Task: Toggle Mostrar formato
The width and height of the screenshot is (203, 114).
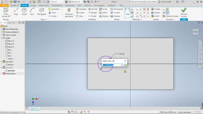Action: pyautogui.click(x=171, y=16)
